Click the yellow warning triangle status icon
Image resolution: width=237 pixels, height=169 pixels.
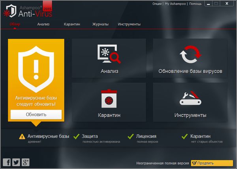pos(22,137)
